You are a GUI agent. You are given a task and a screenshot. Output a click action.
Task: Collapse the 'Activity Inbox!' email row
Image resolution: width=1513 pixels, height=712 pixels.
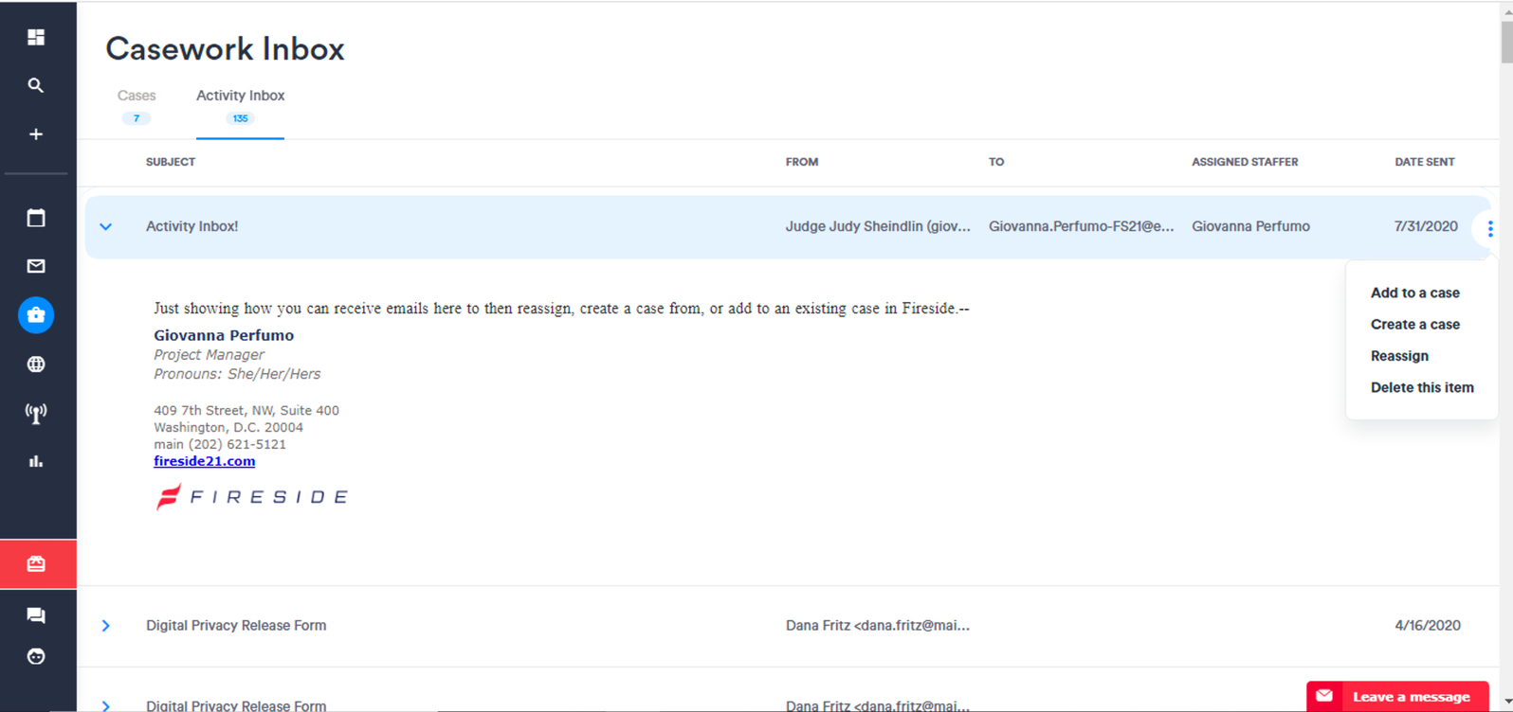coord(106,226)
